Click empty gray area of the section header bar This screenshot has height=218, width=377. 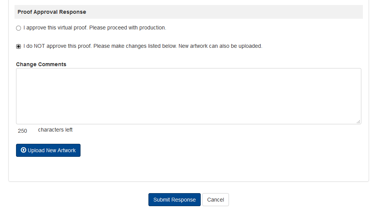coord(229,12)
